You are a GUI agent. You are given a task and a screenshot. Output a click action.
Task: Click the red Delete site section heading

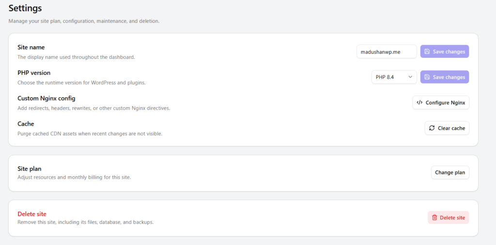31,214
